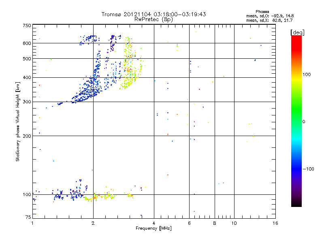
Task: Click the x-axis tick value '2'
Action: coord(93,223)
